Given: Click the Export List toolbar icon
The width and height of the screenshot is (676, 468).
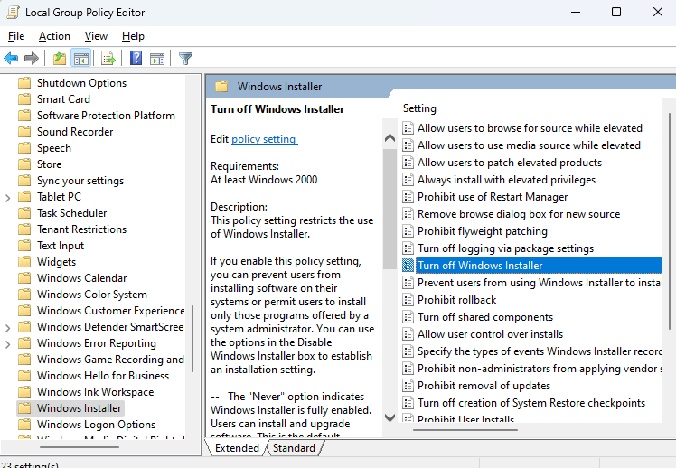Looking at the screenshot, I should 108,58.
